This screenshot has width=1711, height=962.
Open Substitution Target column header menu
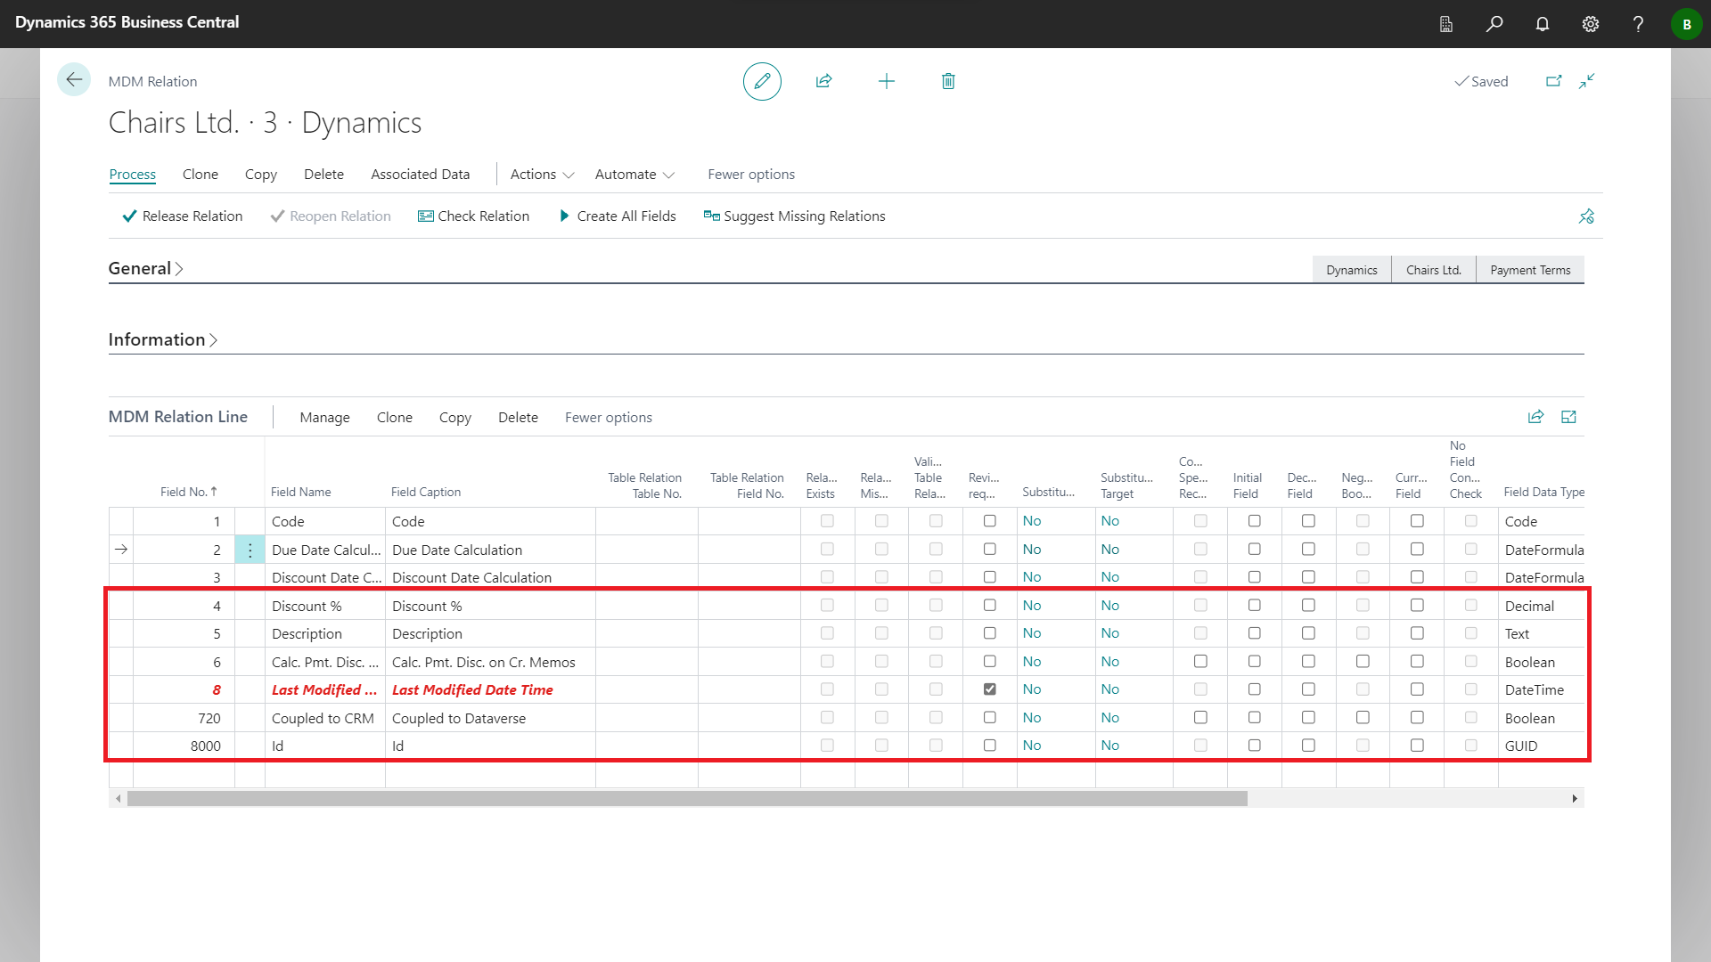(x=1126, y=485)
